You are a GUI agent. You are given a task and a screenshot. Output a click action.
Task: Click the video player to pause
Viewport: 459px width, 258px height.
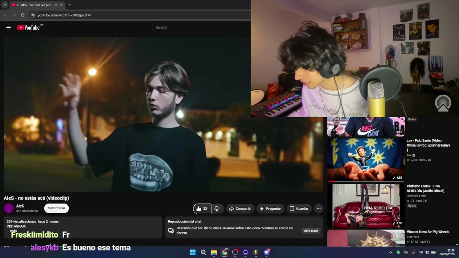pos(164,114)
